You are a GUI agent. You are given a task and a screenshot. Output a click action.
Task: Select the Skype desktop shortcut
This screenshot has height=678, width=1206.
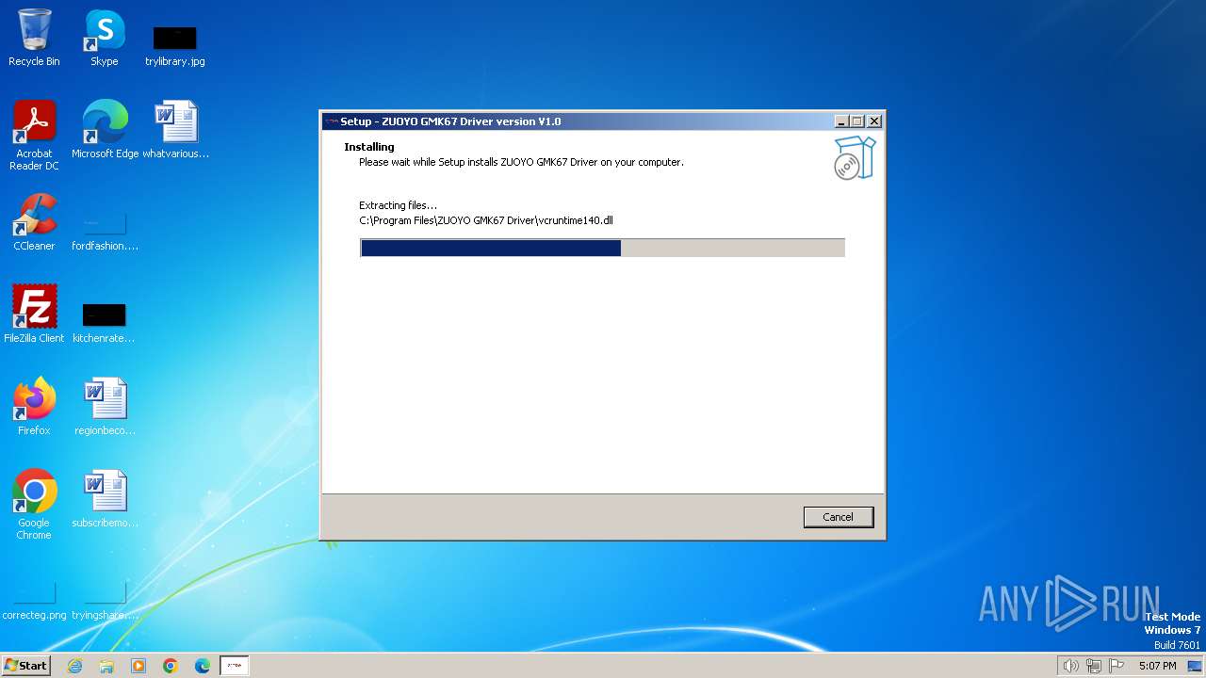pyautogui.click(x=105, y=38)
